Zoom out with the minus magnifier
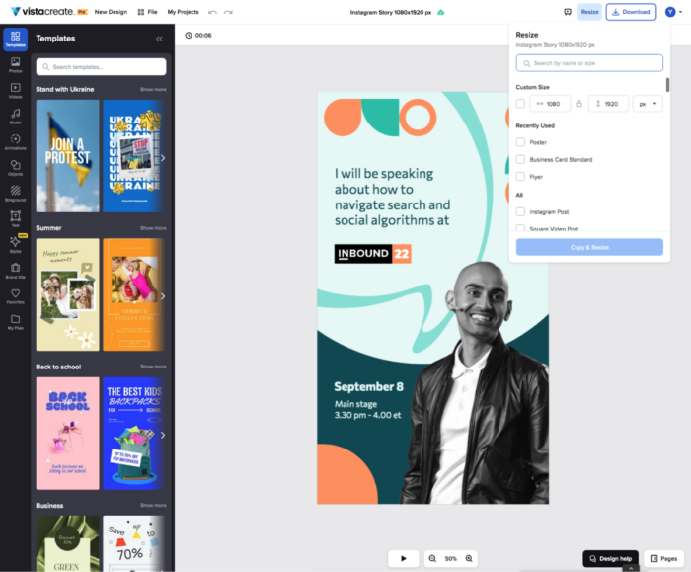691x572 pixels. (x=432, y=559)
